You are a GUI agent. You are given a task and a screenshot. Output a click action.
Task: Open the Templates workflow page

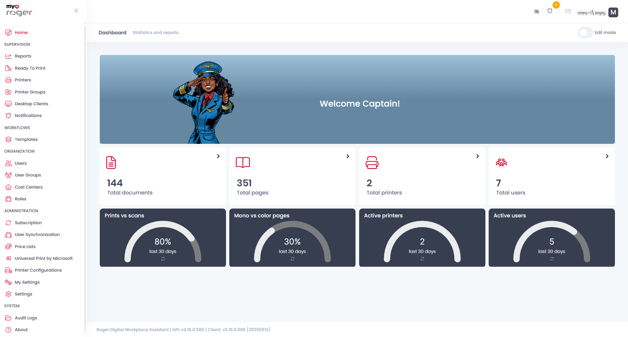click(x=26, y=140)
